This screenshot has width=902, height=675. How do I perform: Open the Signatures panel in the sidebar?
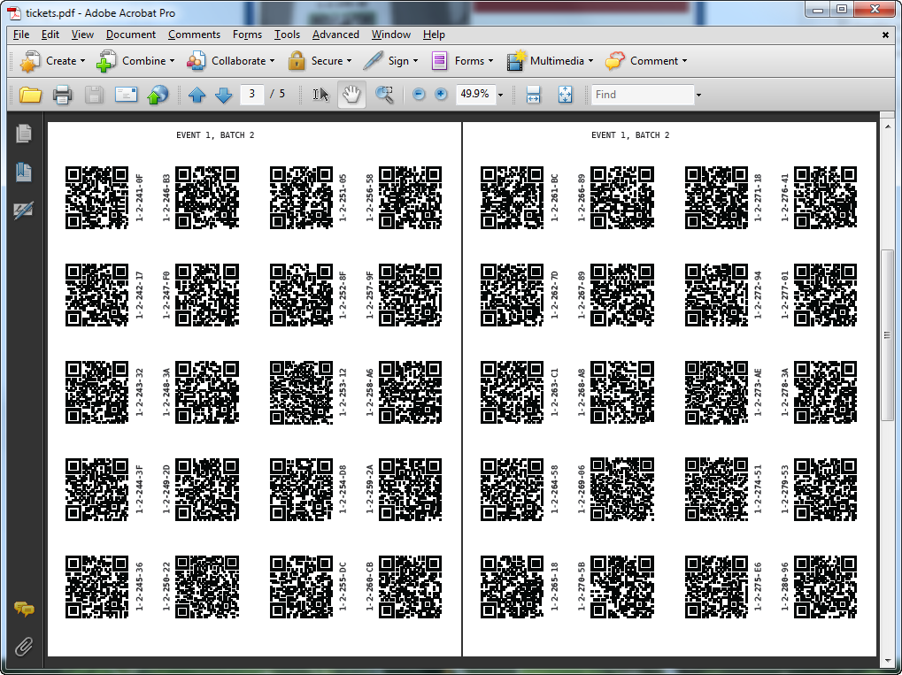(24, 211)
